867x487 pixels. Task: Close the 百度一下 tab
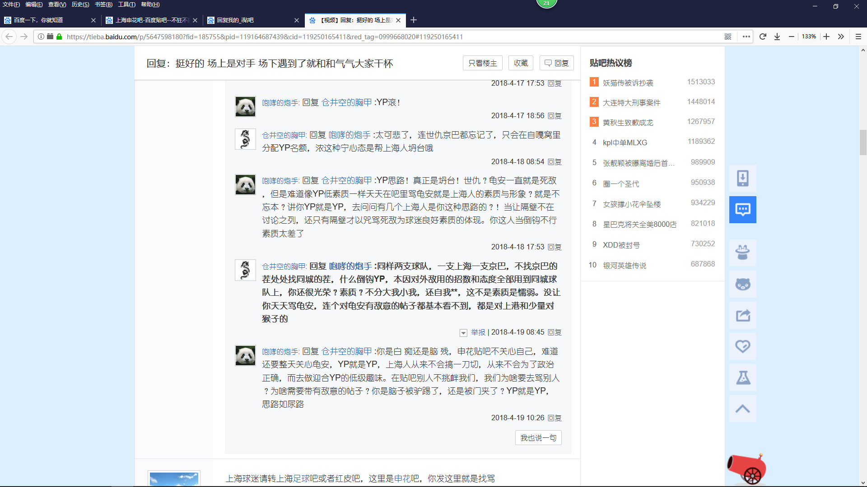[93, 20]
